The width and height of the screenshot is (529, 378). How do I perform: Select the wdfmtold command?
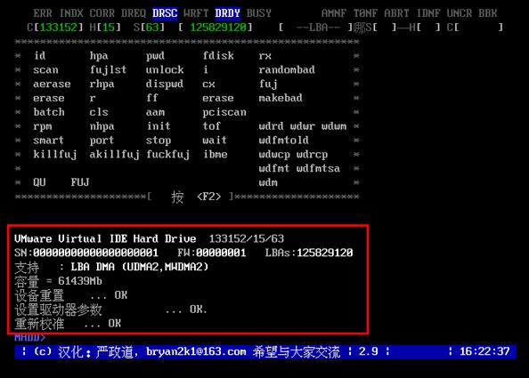[x=284, y=141]
